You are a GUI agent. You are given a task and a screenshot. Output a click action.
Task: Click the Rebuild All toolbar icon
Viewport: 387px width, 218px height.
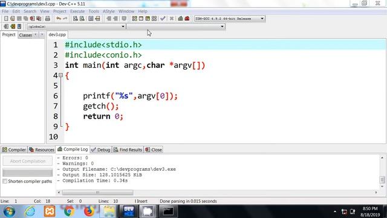pyautogui.click(x=154, y=19)
